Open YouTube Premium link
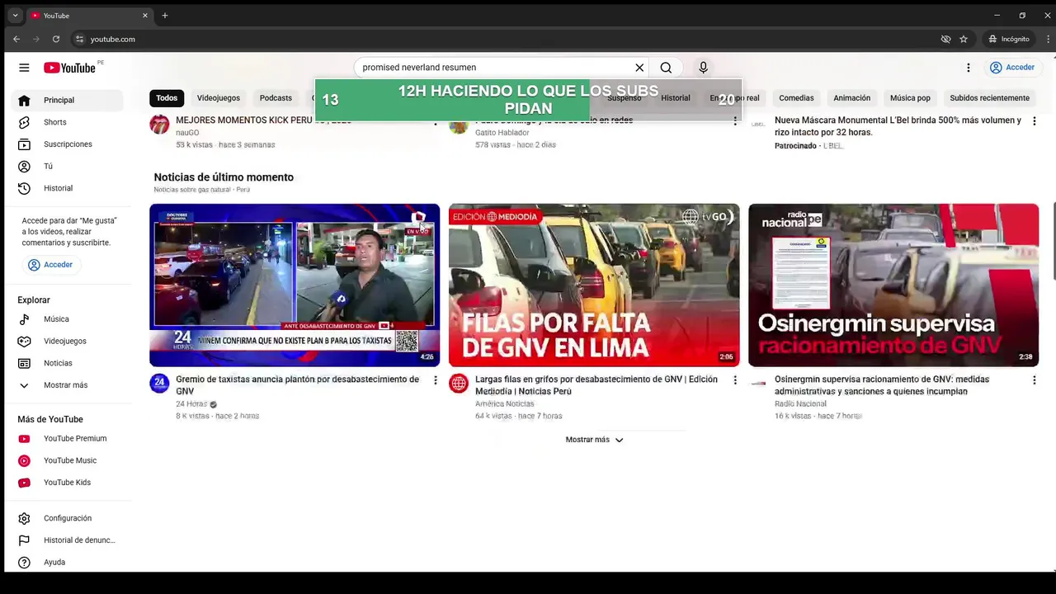This screenshot has width=1056, height=594. tap(68, 439)
